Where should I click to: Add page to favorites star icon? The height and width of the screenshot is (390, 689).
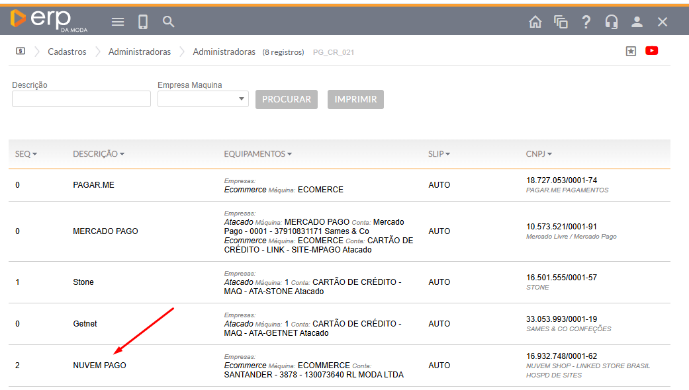tap(631, 51)
